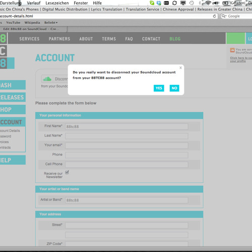This screenshot has height=252, width=252.
Task: Open the Bluetooth menu bar icon
Action: click(200, 3)
